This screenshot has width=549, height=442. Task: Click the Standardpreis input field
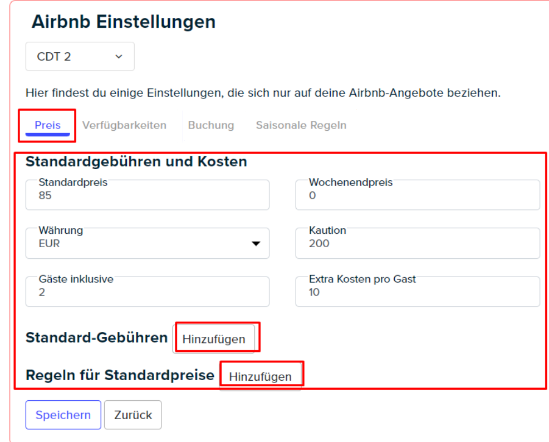click(x=148, y=195)
